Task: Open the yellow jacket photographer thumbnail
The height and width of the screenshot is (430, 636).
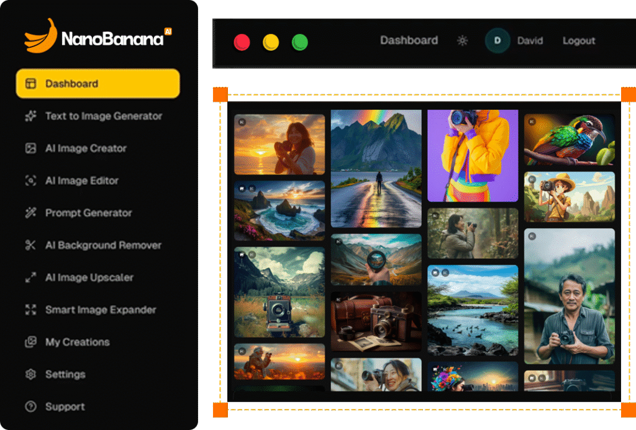Action: [472, 156]
